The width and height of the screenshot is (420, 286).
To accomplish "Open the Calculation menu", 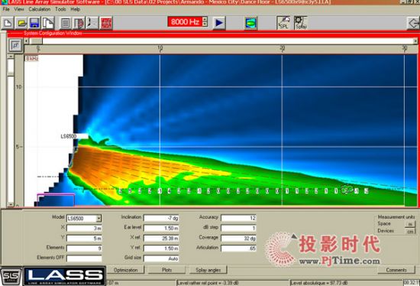I will (40, 9).
